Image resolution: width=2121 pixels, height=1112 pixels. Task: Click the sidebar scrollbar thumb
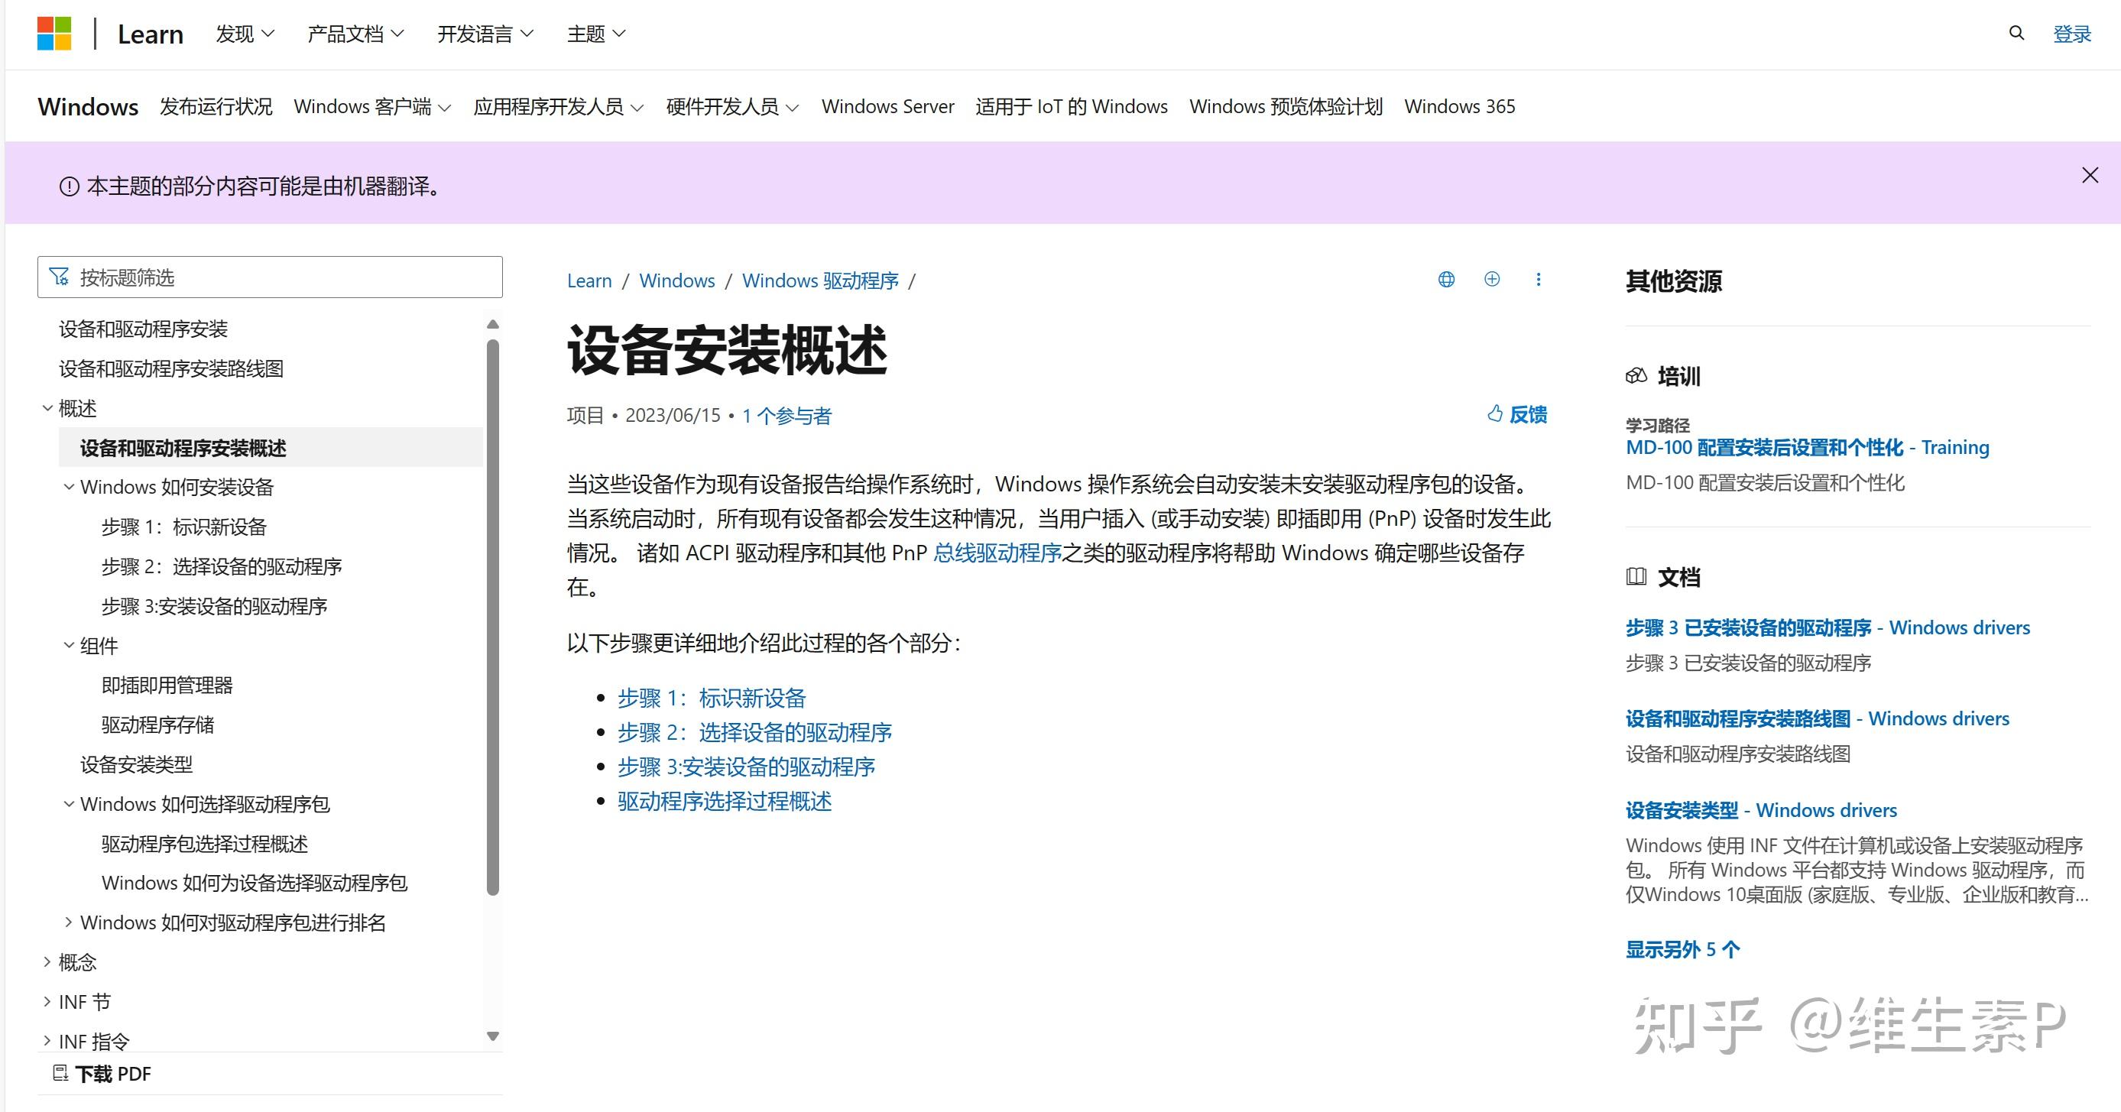(x=493, y=618)
